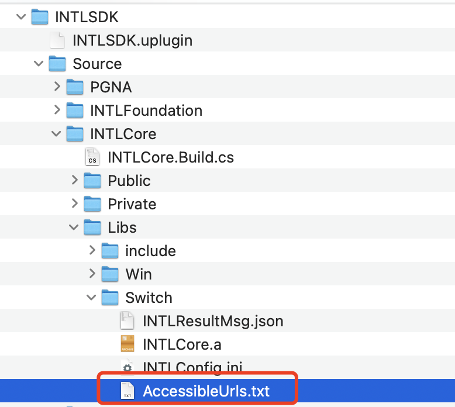Click the INTLSDK.uplugin file icon
This screenshot has height=407, width=455.
[x=57, y=40]
